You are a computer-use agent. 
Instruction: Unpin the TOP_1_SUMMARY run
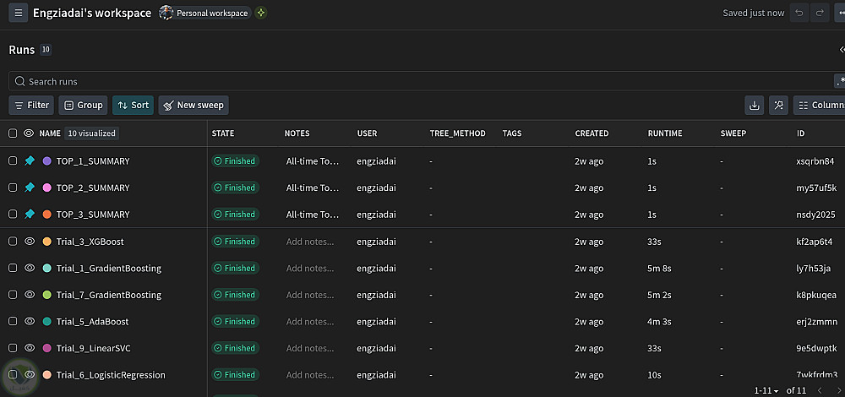pos(30,160)
